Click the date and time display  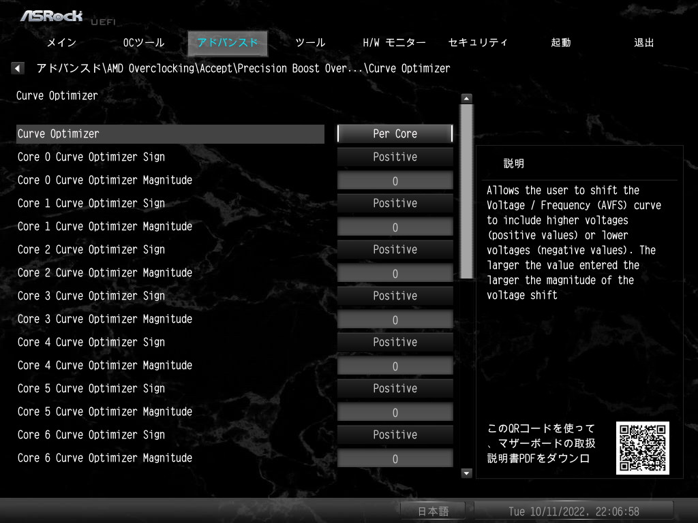click(x=574, y=511)
